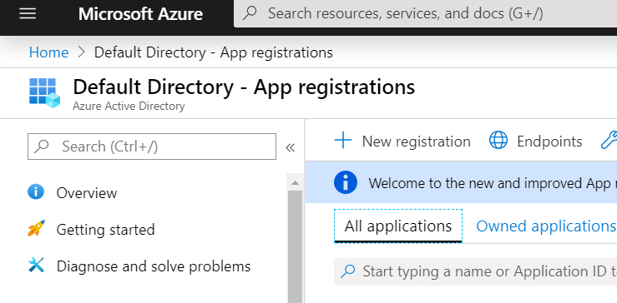Click the plus icon for New registration
Viewport: 617px width, 303px height.
(343, 141)
